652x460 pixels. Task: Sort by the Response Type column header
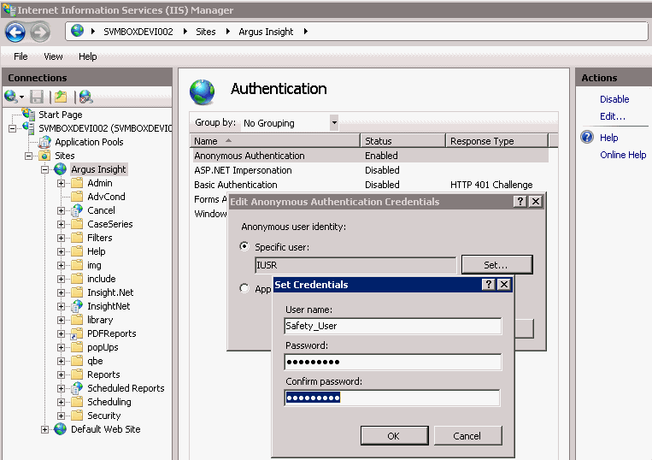(x=496, y=141)
